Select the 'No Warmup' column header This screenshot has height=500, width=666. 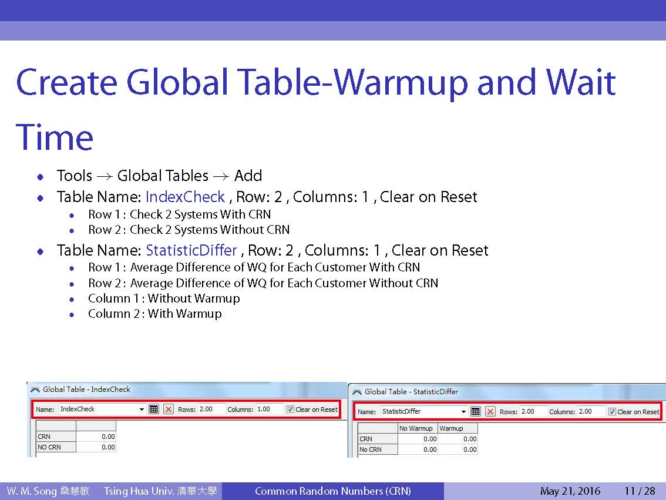coord(417,428)
